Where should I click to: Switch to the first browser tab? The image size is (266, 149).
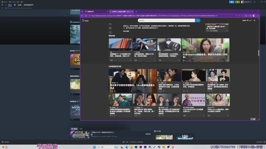pos(96,12)
